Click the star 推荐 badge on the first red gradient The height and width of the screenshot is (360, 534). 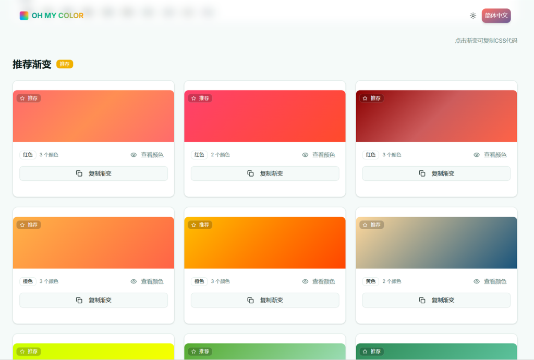click(29, 98)
